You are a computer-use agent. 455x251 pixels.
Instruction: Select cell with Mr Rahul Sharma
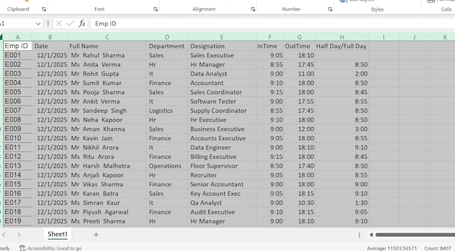107,55
